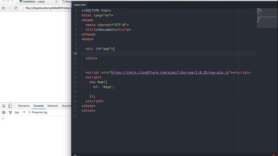Viewport: 278px width, 156px height.
Task: Click the <meta charset="UTF-8"> line
Action: (107, 25)
